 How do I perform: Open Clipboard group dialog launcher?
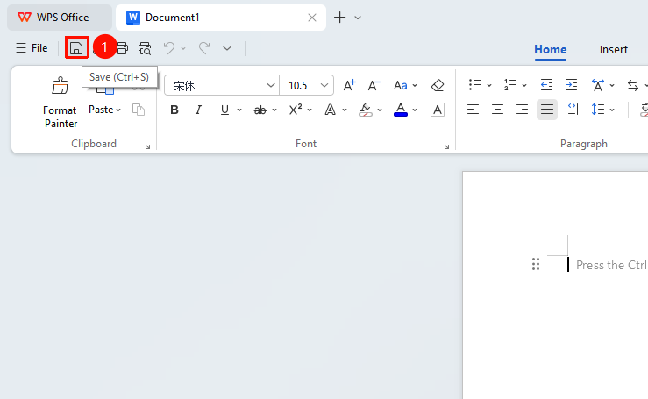point(147,146)
